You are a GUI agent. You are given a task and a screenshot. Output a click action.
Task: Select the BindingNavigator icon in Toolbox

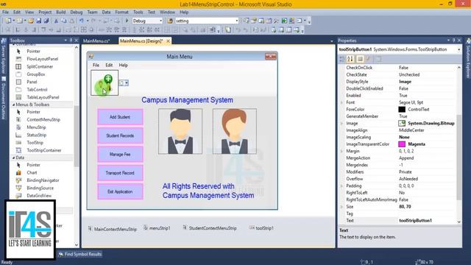pos(18,180)
